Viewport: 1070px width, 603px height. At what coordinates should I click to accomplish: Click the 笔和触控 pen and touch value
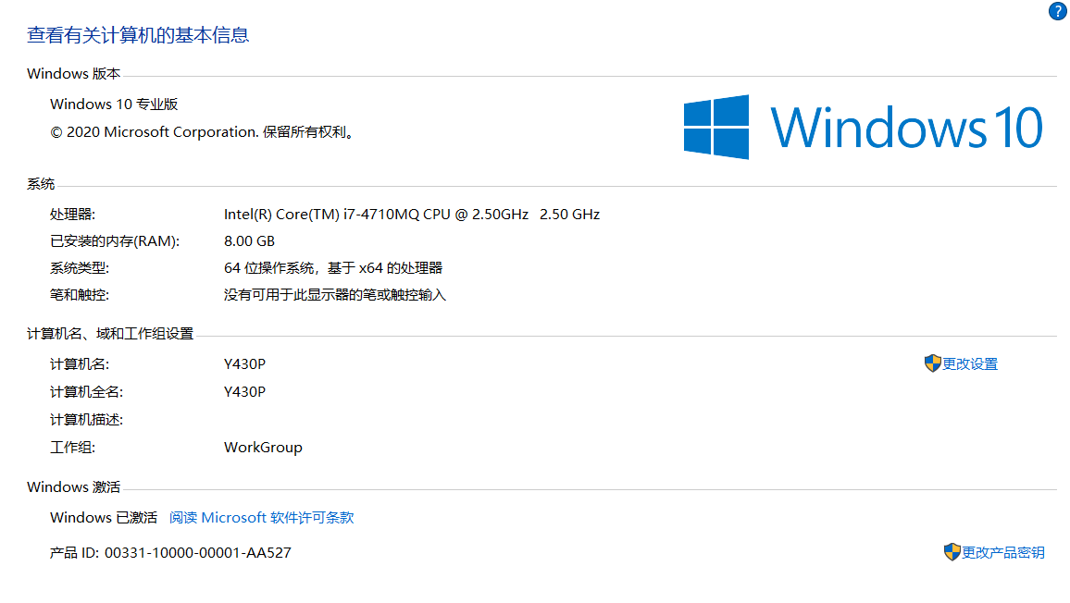click(335, 295)
